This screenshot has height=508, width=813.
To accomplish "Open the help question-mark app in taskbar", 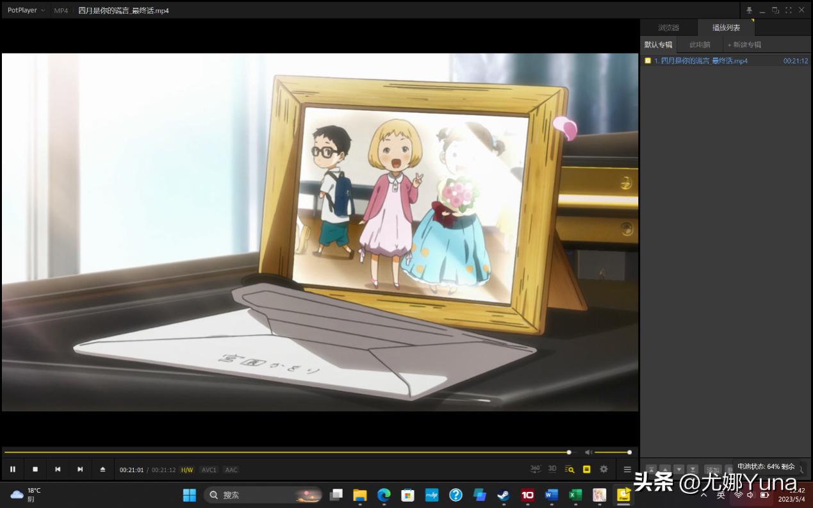I will (456, 495).
